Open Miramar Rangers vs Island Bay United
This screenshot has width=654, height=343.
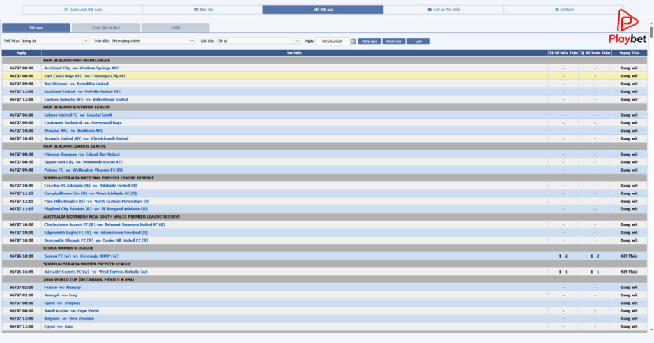click(82, 154)
